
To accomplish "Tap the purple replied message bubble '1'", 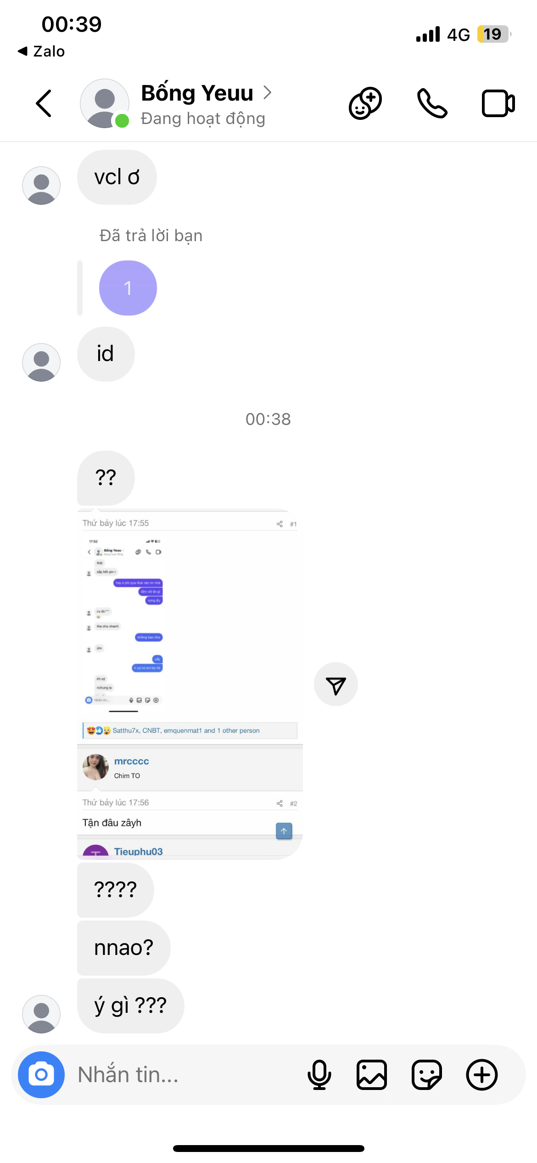I will 128,288.
